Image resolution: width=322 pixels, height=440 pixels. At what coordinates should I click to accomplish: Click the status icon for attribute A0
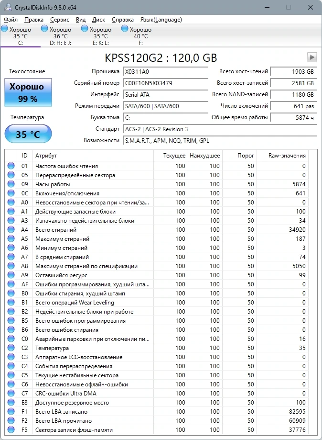[11, 202]
